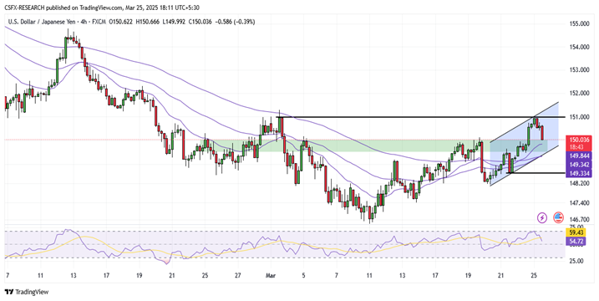Click the high value H150.666

(147, 22)
